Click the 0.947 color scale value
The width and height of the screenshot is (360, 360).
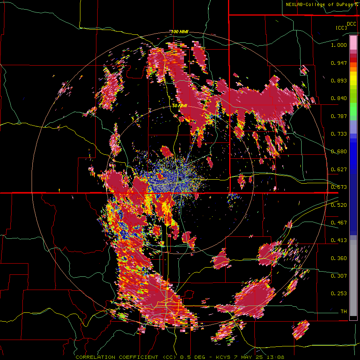click(339, 63)
